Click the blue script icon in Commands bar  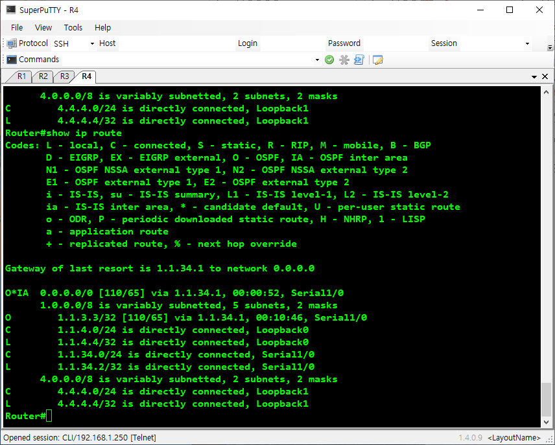click(x=359, y=60)
